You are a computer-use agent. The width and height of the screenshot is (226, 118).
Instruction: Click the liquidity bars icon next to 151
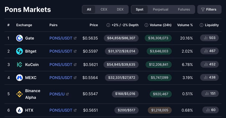pyautogui.click(x=207, y=94)
